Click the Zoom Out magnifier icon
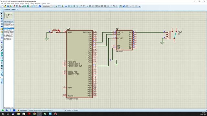The image size is (207, 116). (71, 6)
